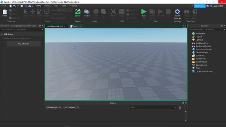Viewport: 226px width, 127px height.
Task: Clear output with the trash icon
Action: click(180, 108)
